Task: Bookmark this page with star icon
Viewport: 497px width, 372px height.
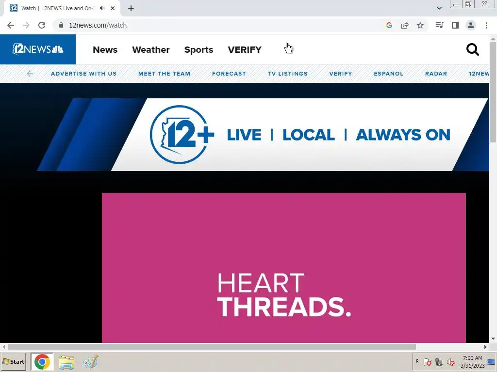Action: [x=420, y=25]
